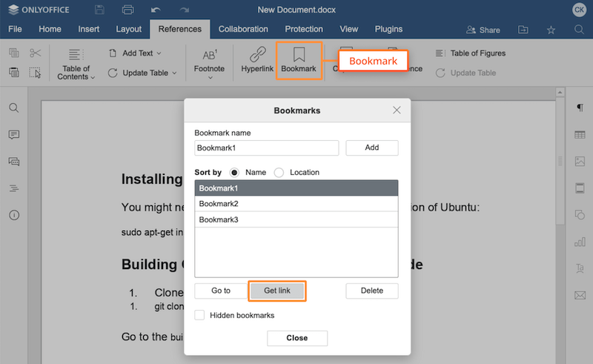Mark document as favorite with star icon
Screen dimensions: 593x364
[551, 30]
